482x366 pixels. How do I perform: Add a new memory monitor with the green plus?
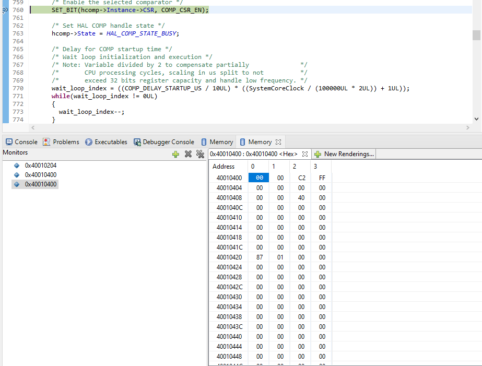tap(176, 154)
